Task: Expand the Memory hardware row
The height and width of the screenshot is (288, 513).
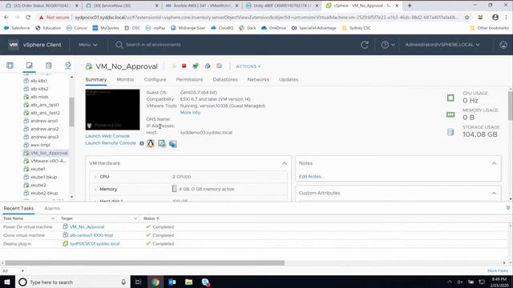Action: [x=95, y=190]
